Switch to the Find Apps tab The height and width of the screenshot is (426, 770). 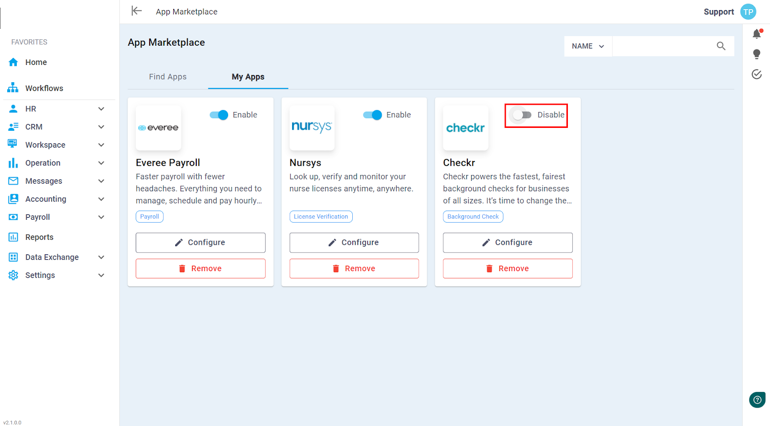167,77
